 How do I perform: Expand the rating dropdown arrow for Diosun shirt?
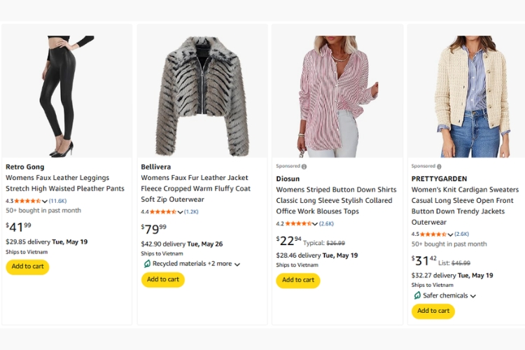click(316, 224)
